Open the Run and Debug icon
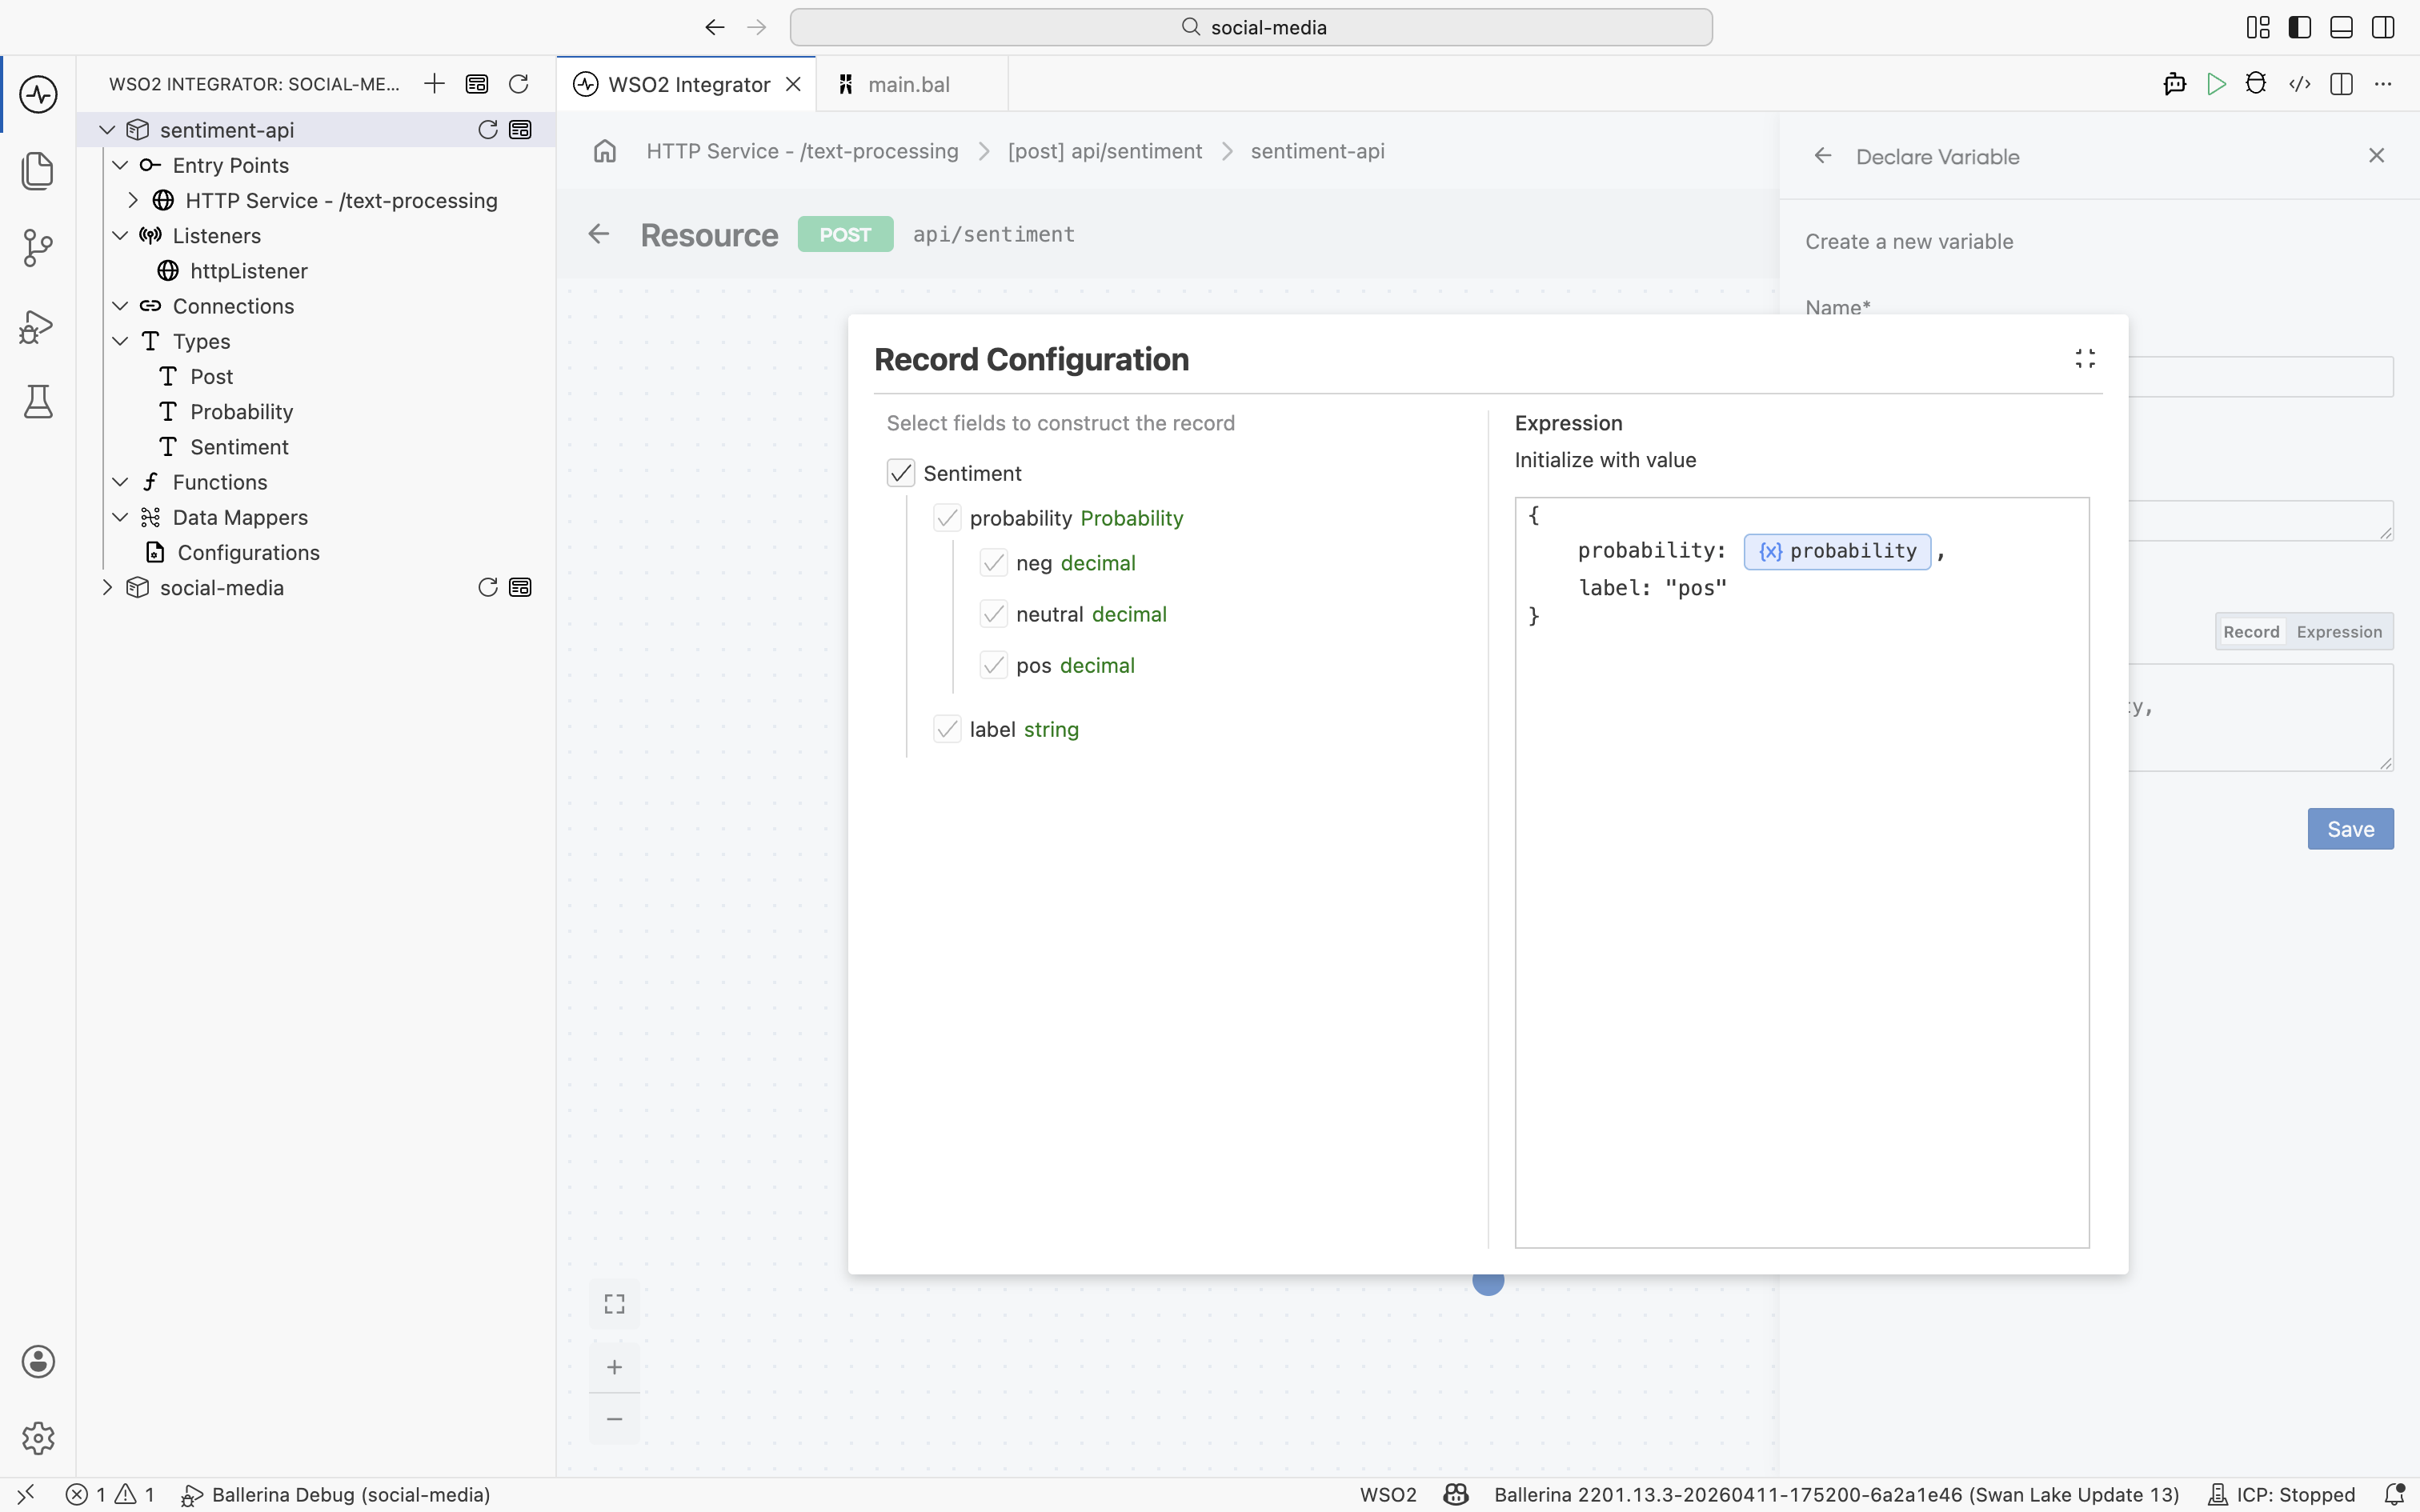 (x=38, y=326)
